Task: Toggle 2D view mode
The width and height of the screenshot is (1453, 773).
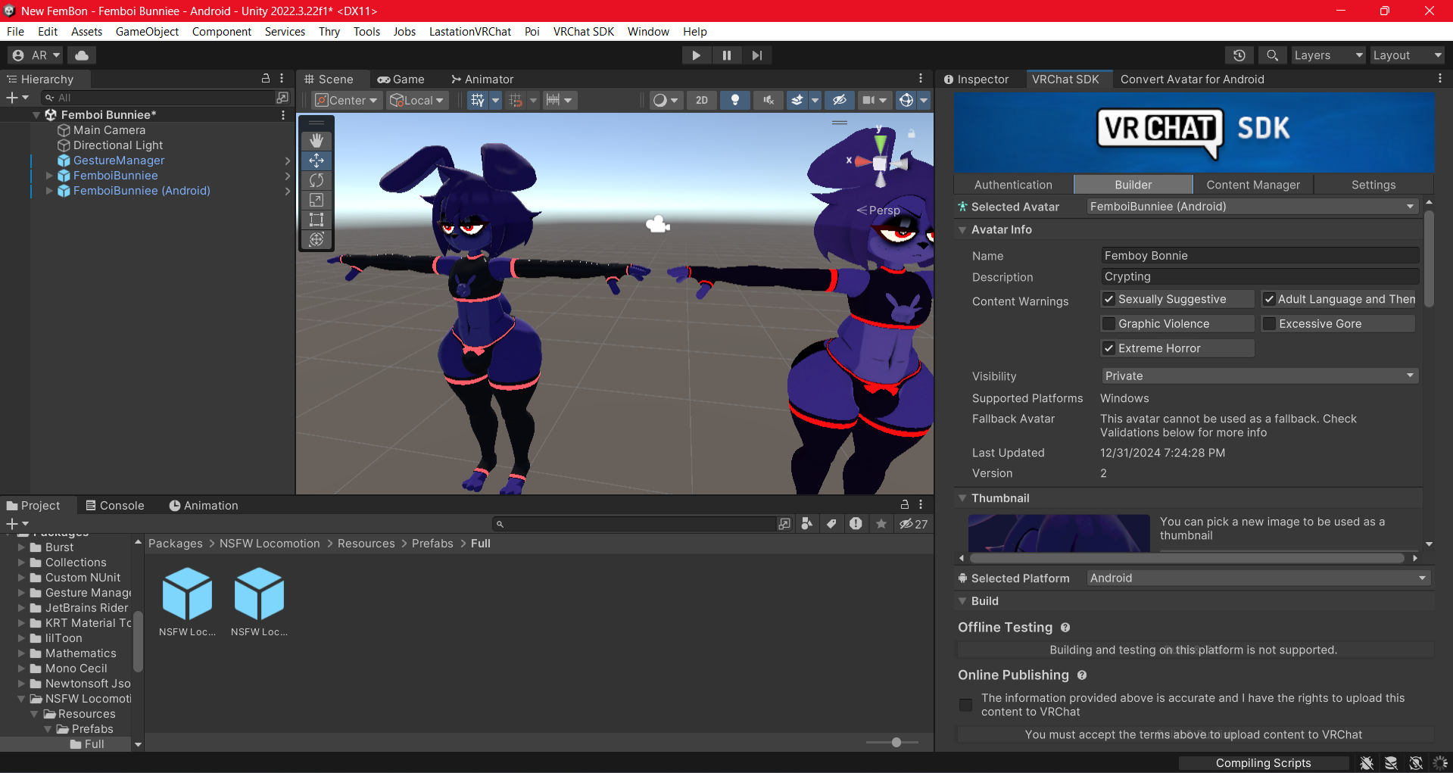Action: pos(702,100)
